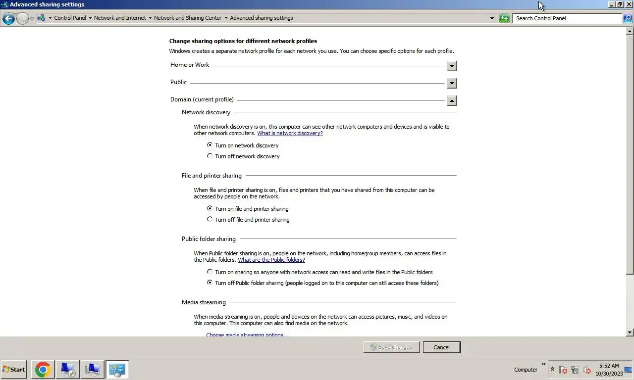
Task: Click the window icon in the title bar
Action: [x=4, y=4]
